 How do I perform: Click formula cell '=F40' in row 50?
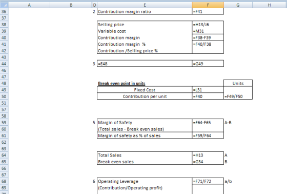pyautogui.click(x=208, y=96)
